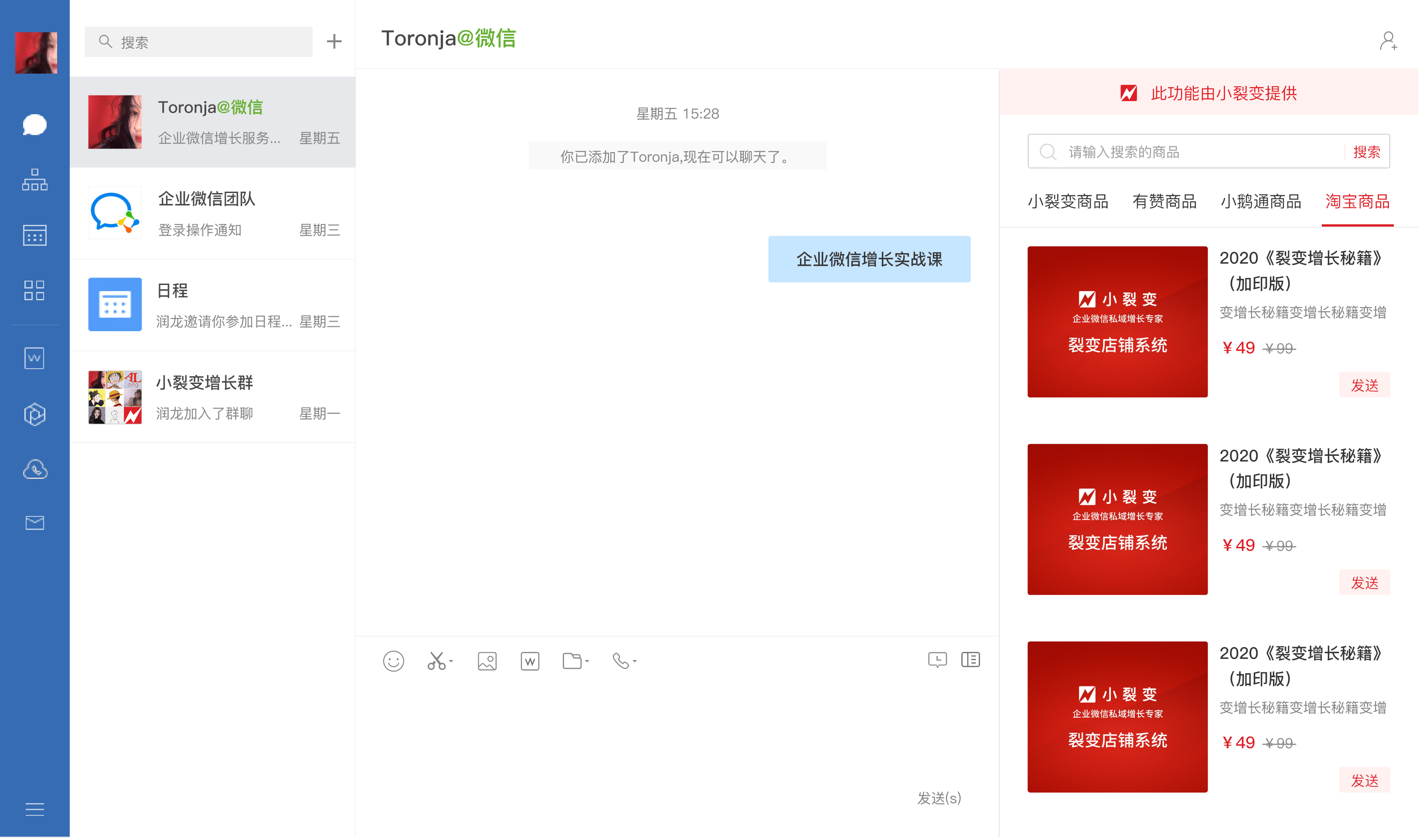
Task: Click the folder file icon in chat toolbar
Action: point(572,661)
